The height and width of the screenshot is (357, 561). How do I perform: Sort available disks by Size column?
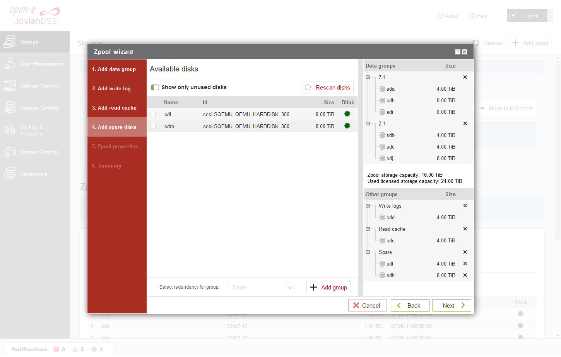[x=329, y=102]
